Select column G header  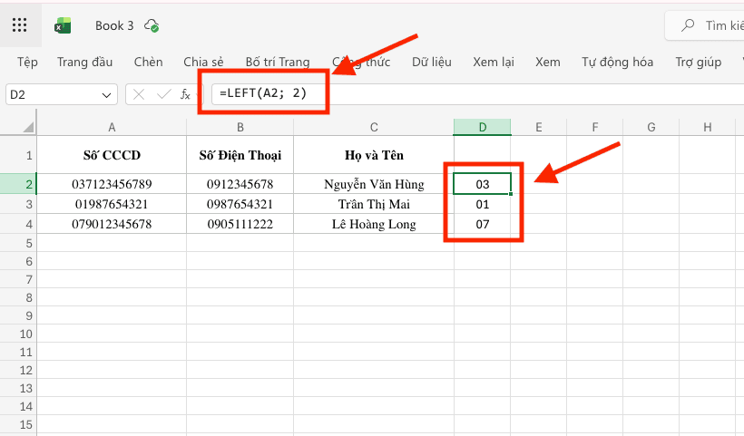pos(651,127)
